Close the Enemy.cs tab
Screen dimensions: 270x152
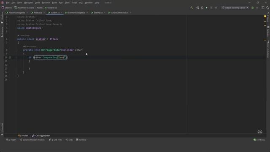point(104,13)
